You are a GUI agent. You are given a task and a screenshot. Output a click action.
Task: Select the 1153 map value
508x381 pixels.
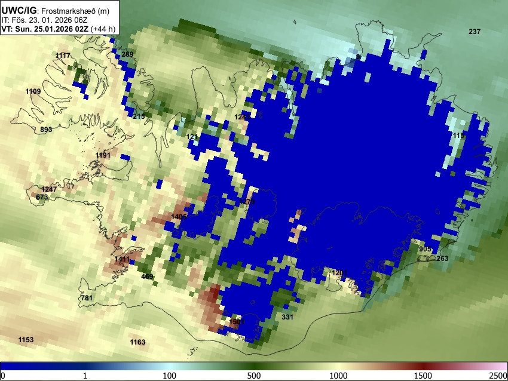26,340
